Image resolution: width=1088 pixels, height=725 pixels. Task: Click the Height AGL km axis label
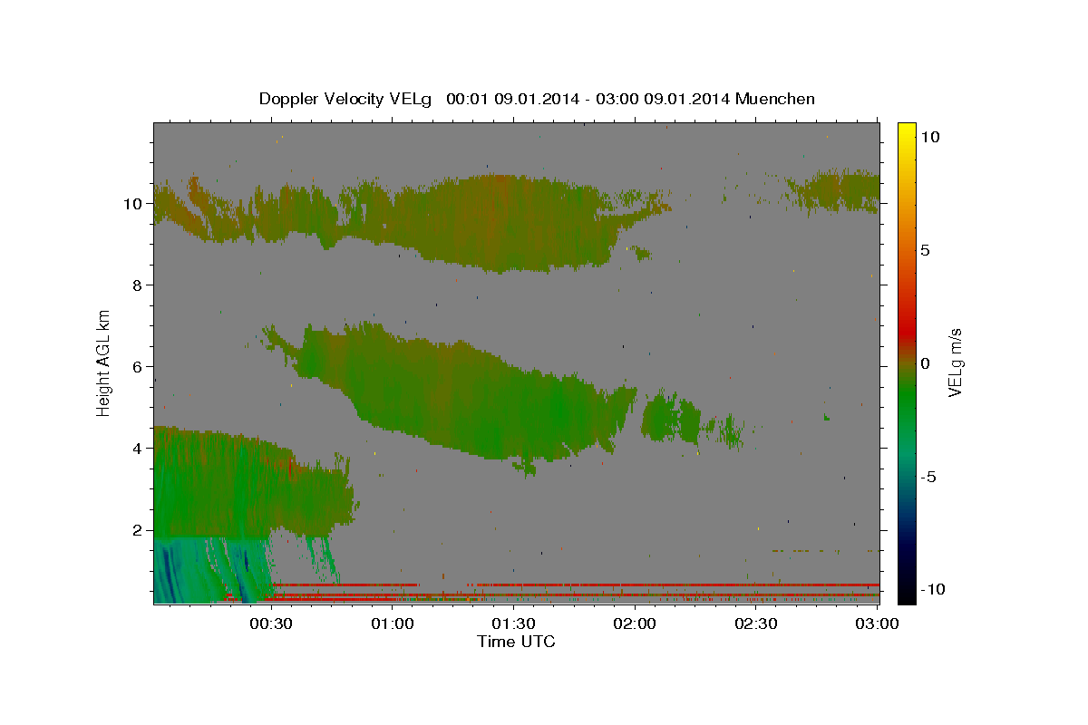[104, 362]
